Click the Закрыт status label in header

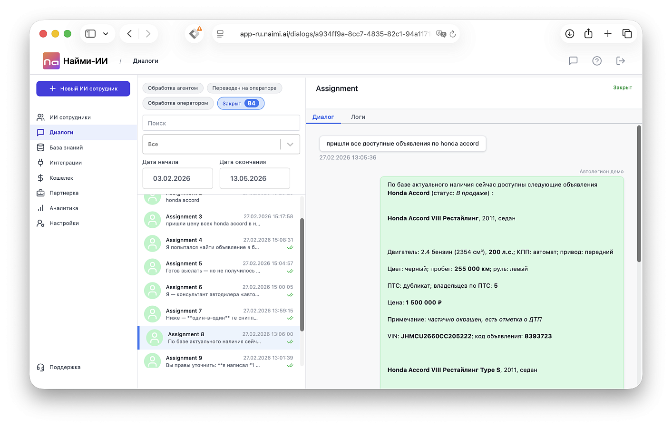click(x=623, y=88)
